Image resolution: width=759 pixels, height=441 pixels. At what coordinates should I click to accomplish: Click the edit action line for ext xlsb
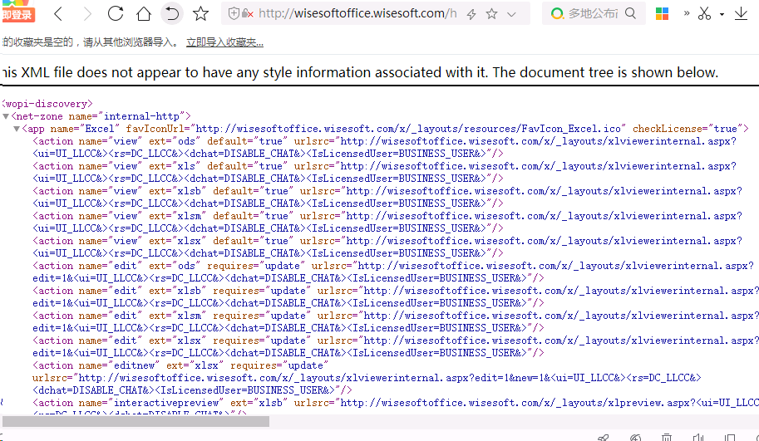click(x=396, y=291)
